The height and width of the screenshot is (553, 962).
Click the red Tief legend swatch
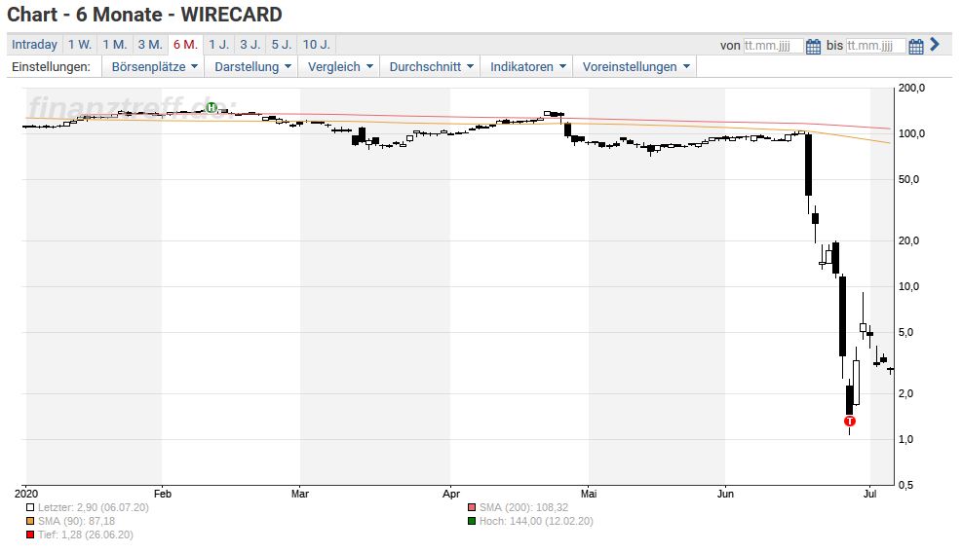(30, 535)
